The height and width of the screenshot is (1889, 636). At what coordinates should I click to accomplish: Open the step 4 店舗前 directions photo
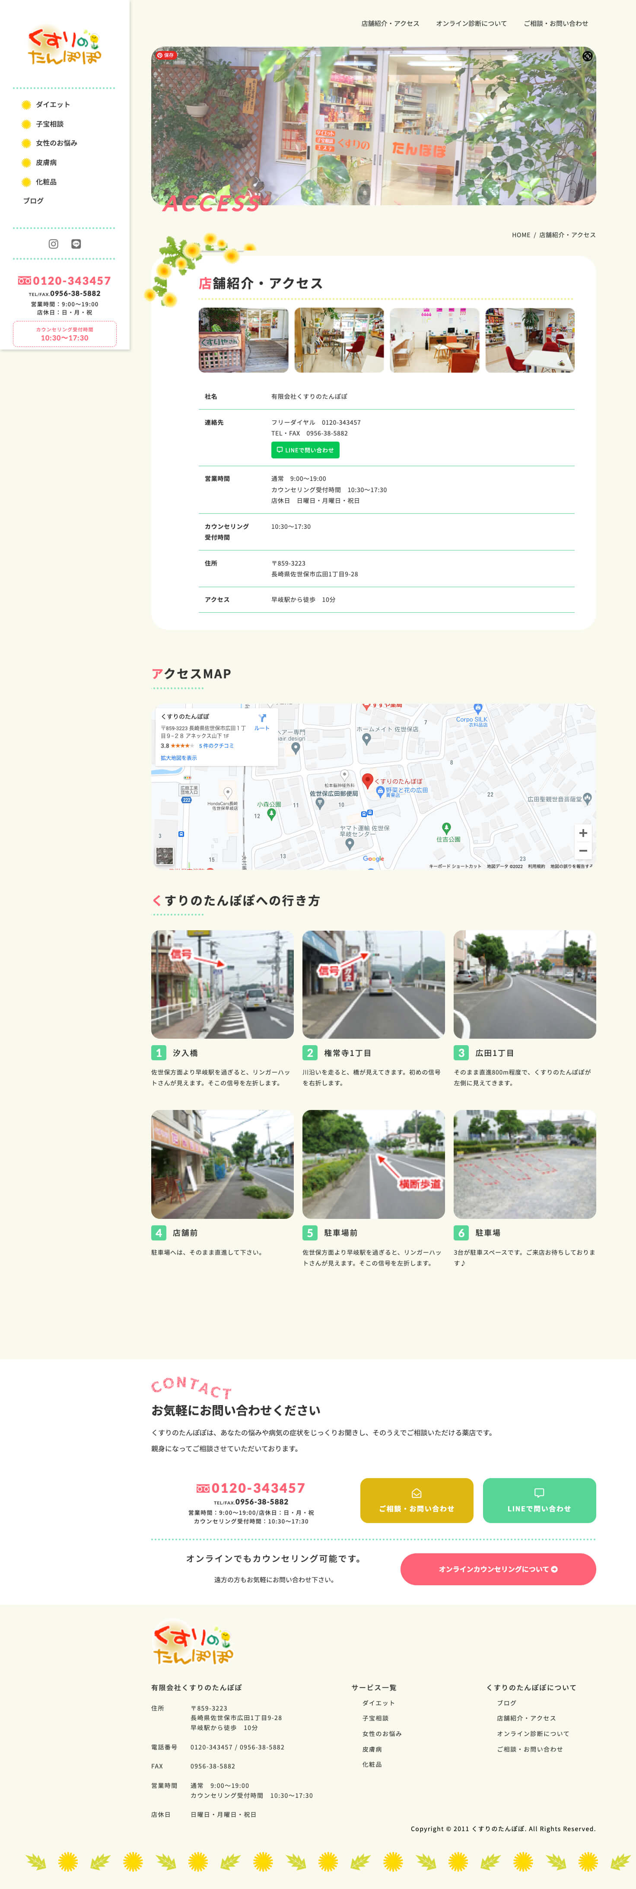coord(222,1164)
